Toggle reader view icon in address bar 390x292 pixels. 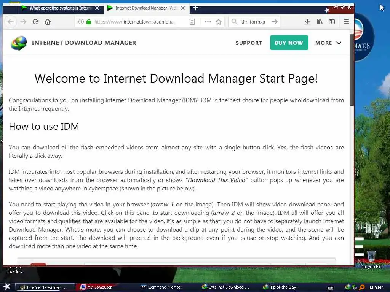coord(192,22)
